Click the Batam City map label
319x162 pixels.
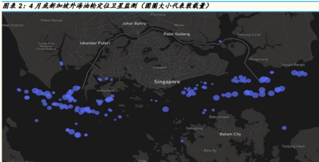point(230,134)
